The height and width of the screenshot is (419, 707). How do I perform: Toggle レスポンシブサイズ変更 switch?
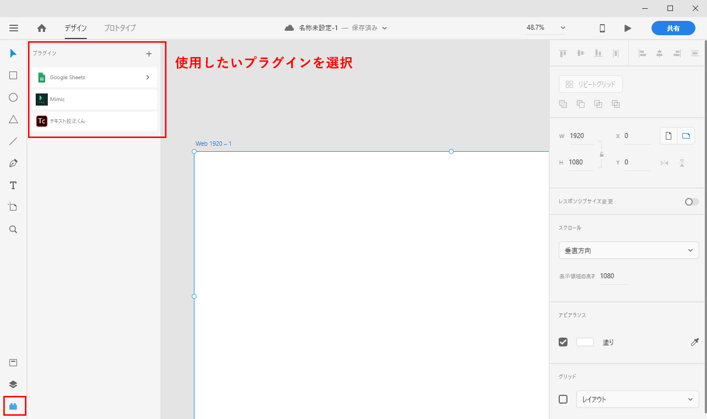click(692, 202)
